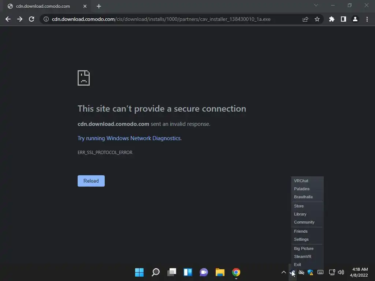
Task: Click the sad page error icon
Action: pyautogui.click(x=84, y=78)
